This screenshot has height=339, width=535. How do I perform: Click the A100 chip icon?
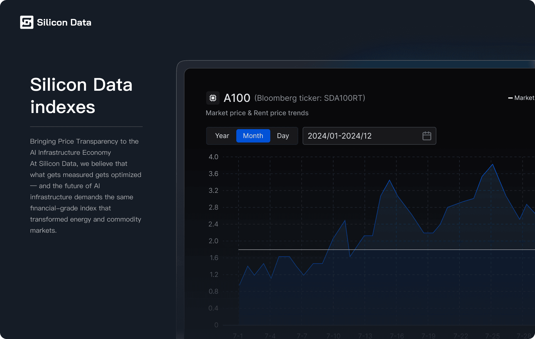point(213,98)
